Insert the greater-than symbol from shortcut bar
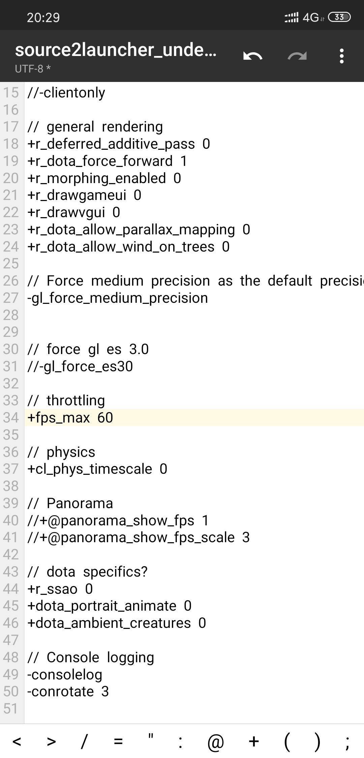364x758 pixels. (51, 741)
